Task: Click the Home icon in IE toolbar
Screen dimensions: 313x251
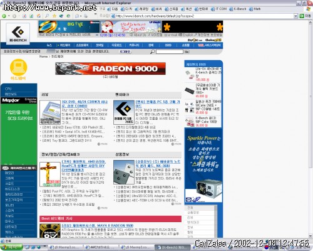Action: (x=39, y=16)
